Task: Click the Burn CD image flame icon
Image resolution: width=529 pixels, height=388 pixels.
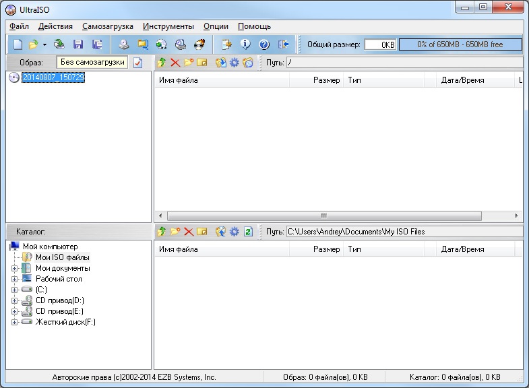Action: tap(199, 44)
